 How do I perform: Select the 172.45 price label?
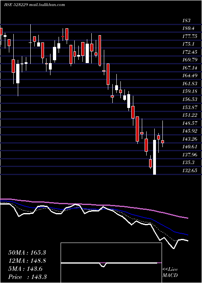click(x=189, y=52)
